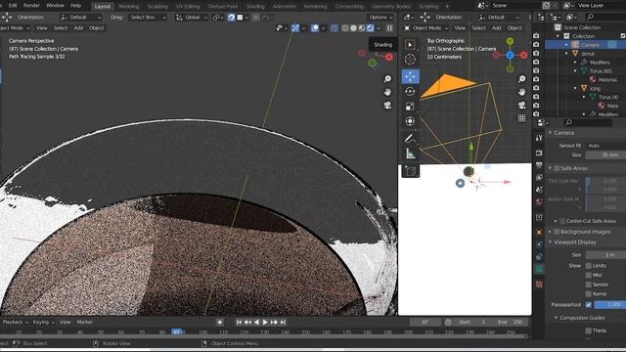
Task: Open the Options dropdown in left viewport
Action: (x=380, y=18)
